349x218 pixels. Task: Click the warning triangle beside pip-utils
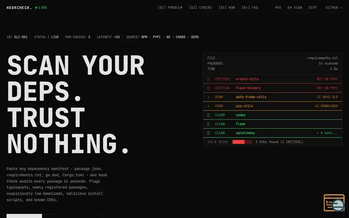click(209, 106)
